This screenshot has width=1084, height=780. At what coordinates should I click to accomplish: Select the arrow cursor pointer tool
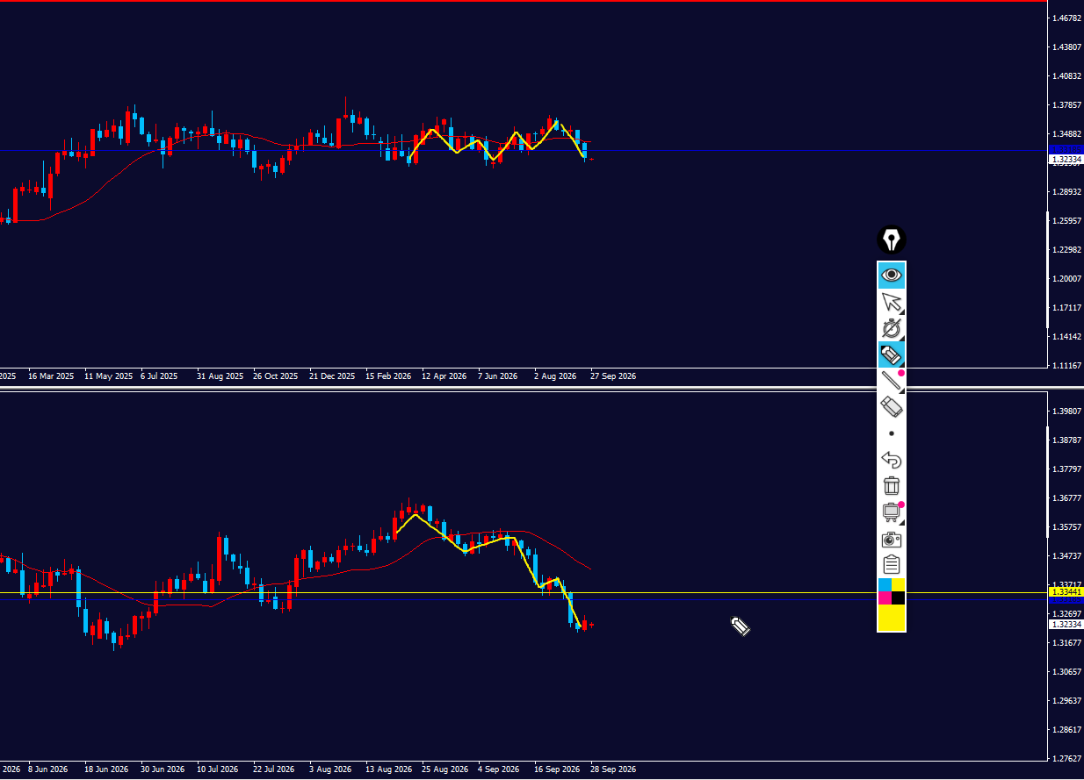tap(892, 303)
